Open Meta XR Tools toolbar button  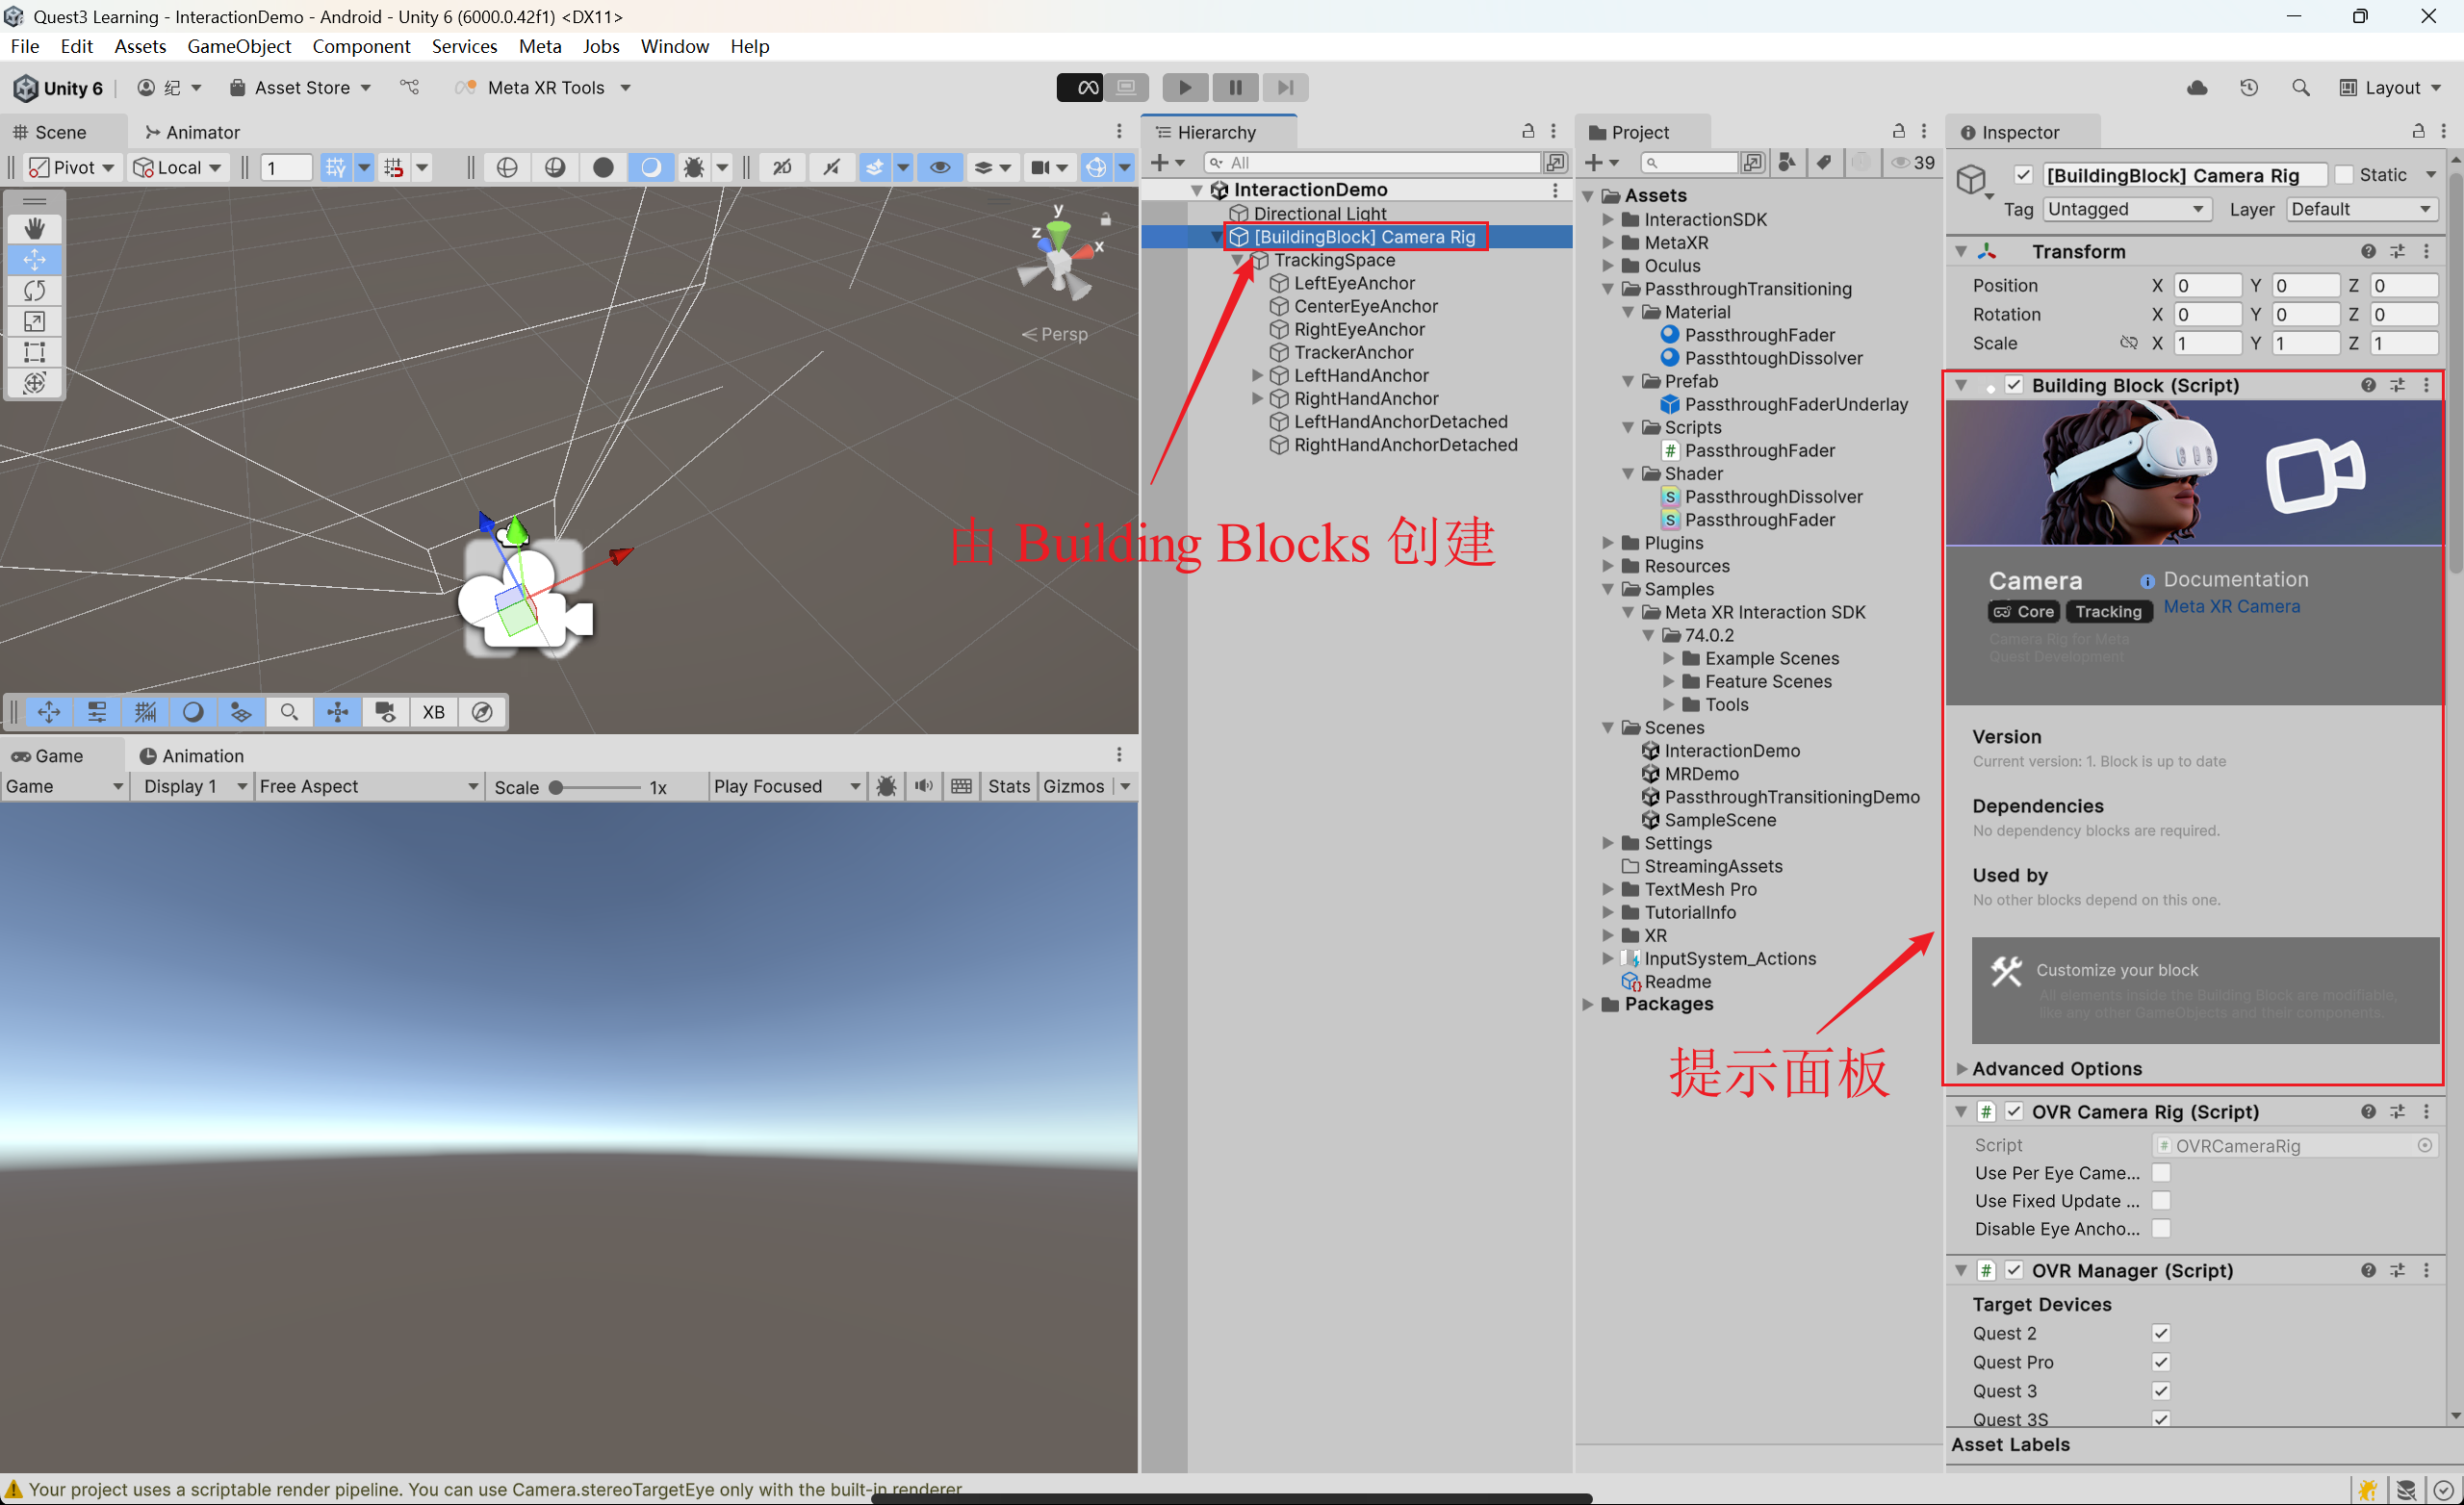543,88
